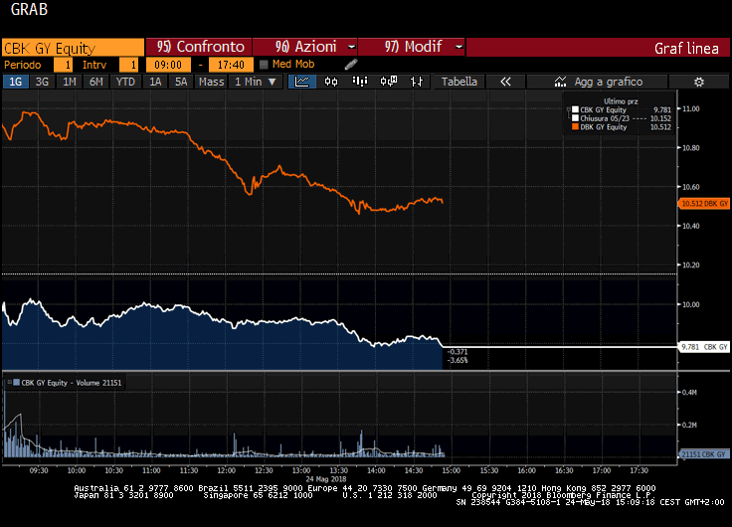The width and height of the screenshot is (732, 527).
Task: Collapse the CBK GY Equity legend tree
Action: (568, 109)
